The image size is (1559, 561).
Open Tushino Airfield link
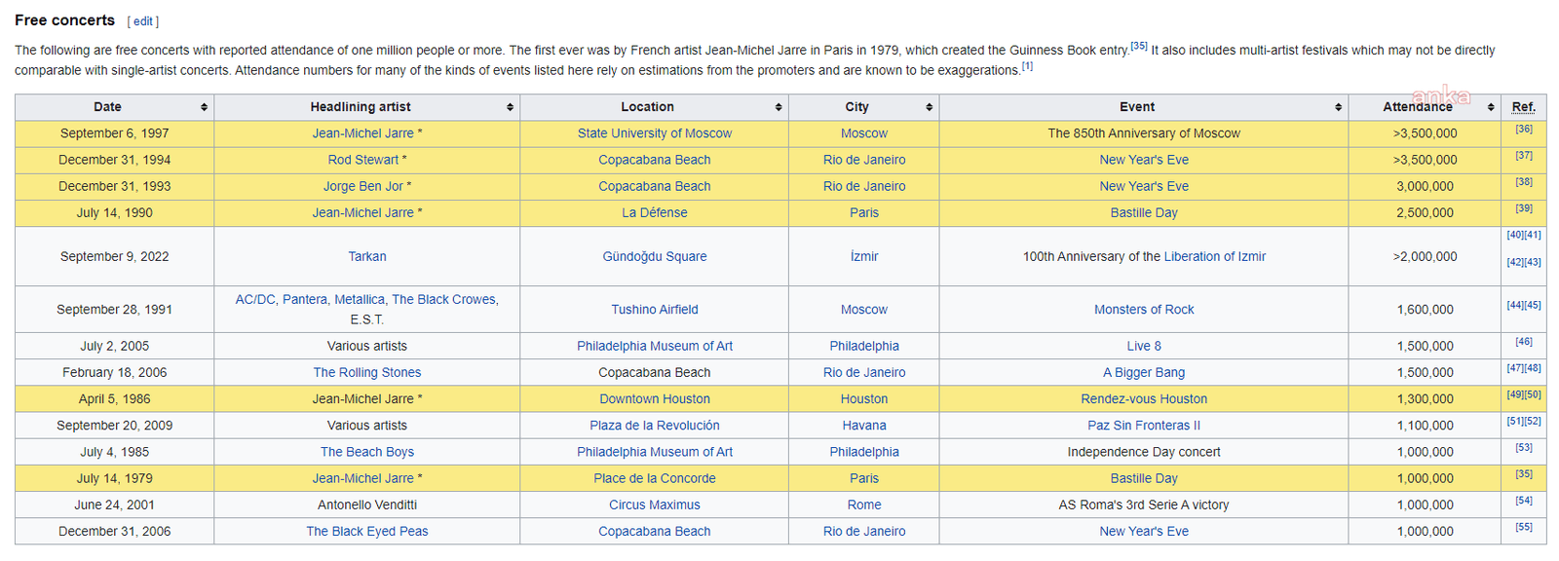(655, 310)
